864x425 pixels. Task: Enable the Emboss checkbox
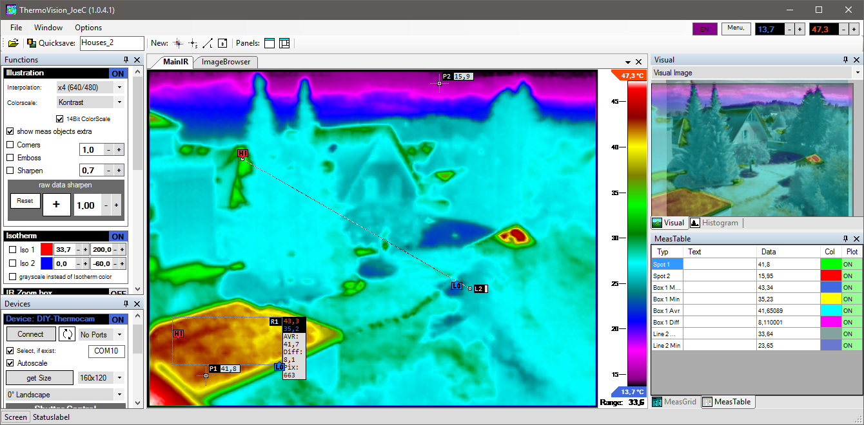pos(10,158)
